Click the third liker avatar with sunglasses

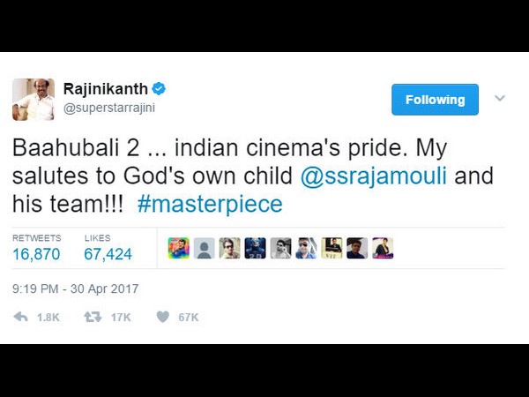[230, 248]
